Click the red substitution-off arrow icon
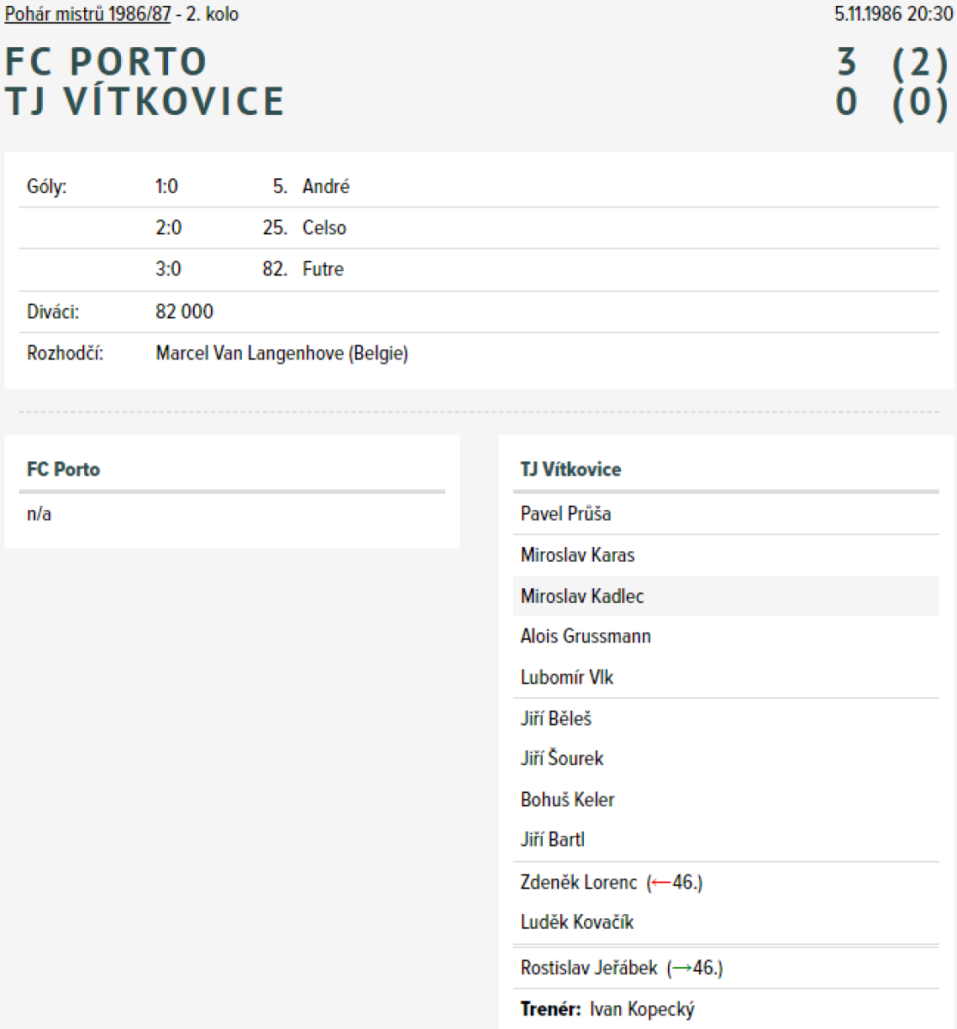Image resolution: width=957 pixels, height=1029 pixels. [x=660, y=882]
